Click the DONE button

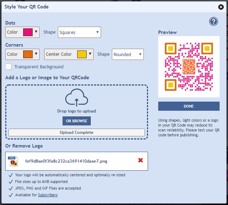189,106
